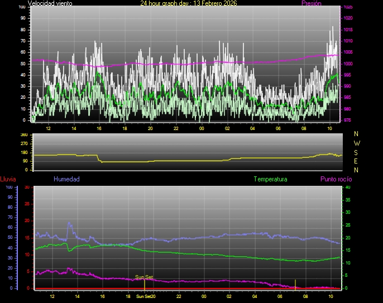
Task: Click the '00' midnight label under wind graph
Action: (x=202, y=128)
